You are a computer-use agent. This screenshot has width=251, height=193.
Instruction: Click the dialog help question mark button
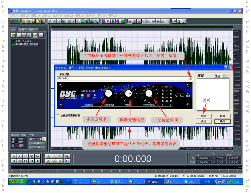[x=226, y=68]
